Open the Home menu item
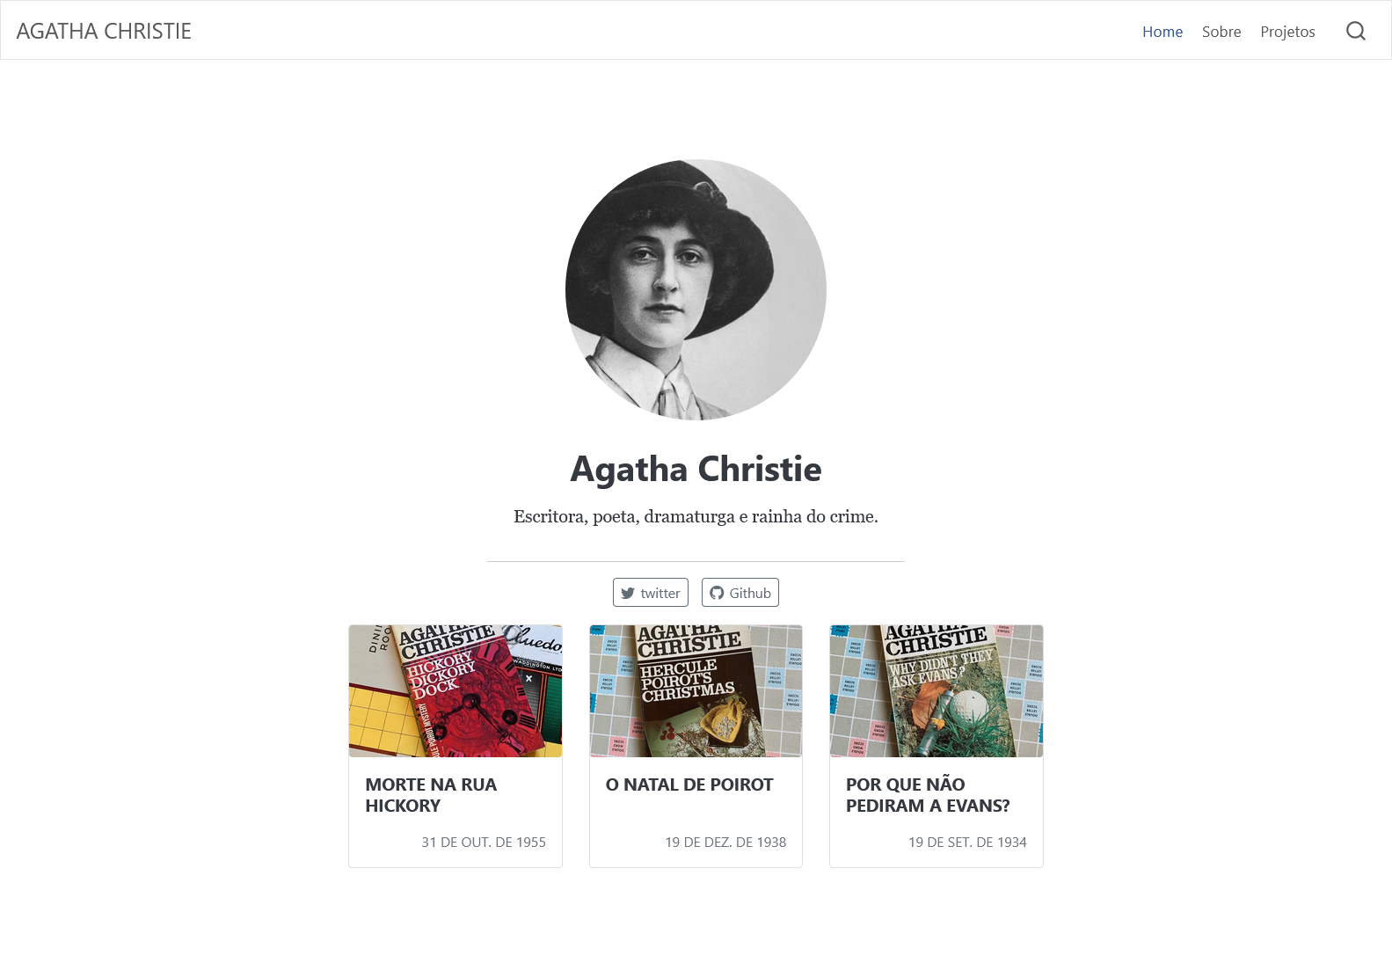Viewport: 1392px width, 956px height. (1162, 32)
